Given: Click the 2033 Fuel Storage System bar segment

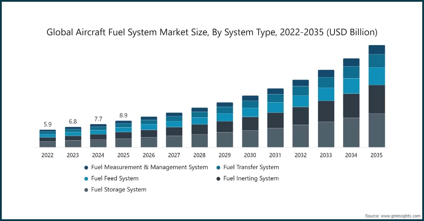Looking at the screenshot, I should click(x=326, y=135).
